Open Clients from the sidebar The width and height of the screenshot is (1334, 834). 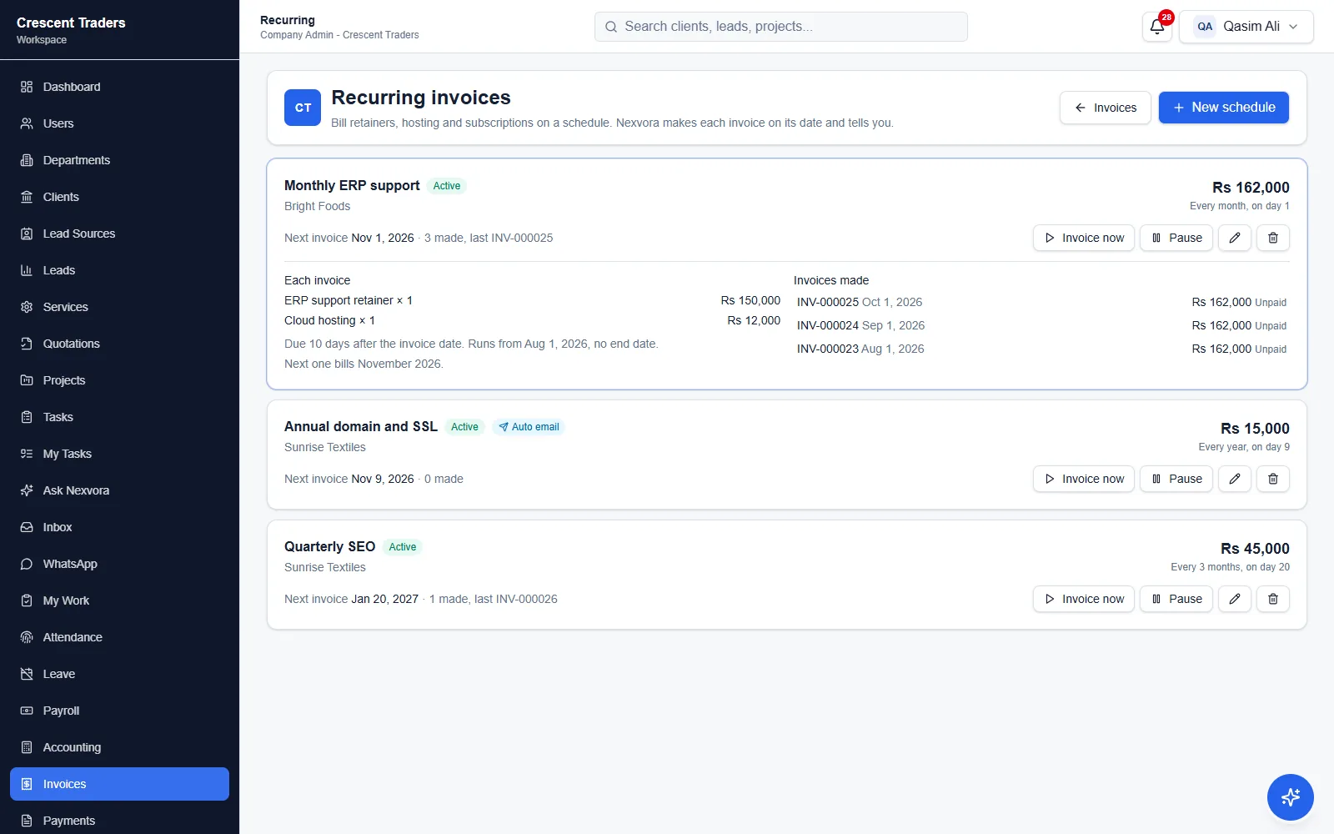119,197
